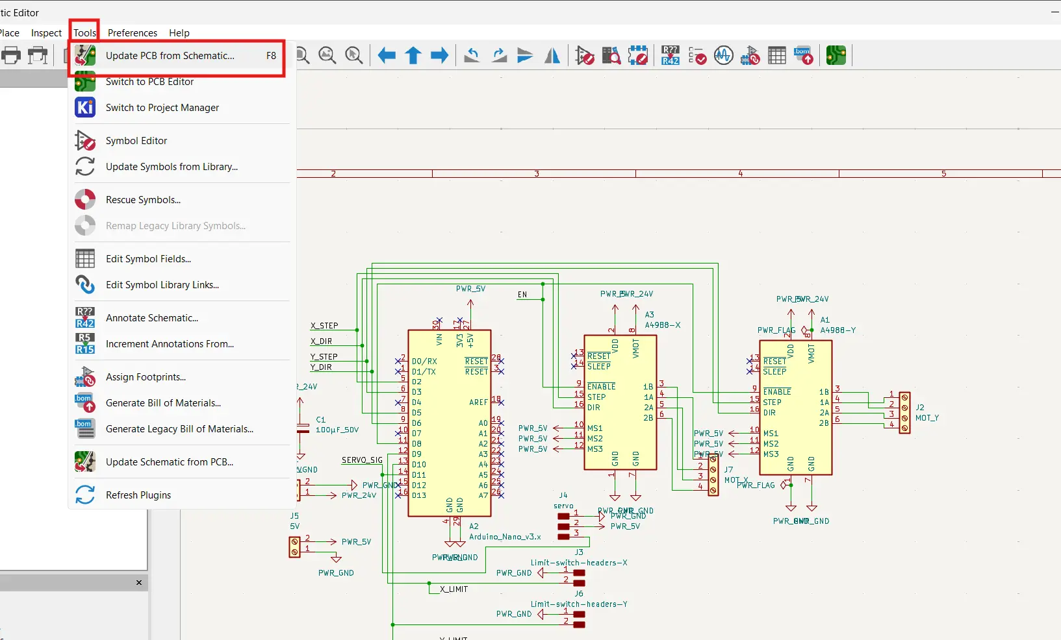
Task: Click the Navigate Up sheet arrow
Action: point(413,55)
